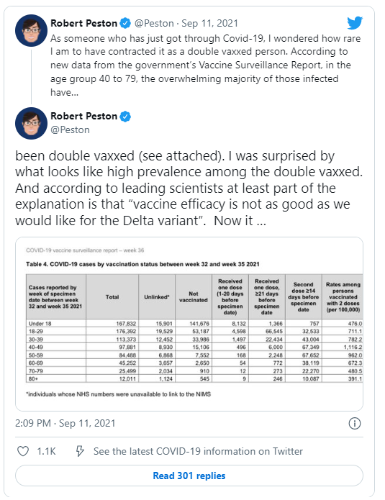Click the Twitter bird logo
The image size is (385, 500).
[x=355, y=23]
